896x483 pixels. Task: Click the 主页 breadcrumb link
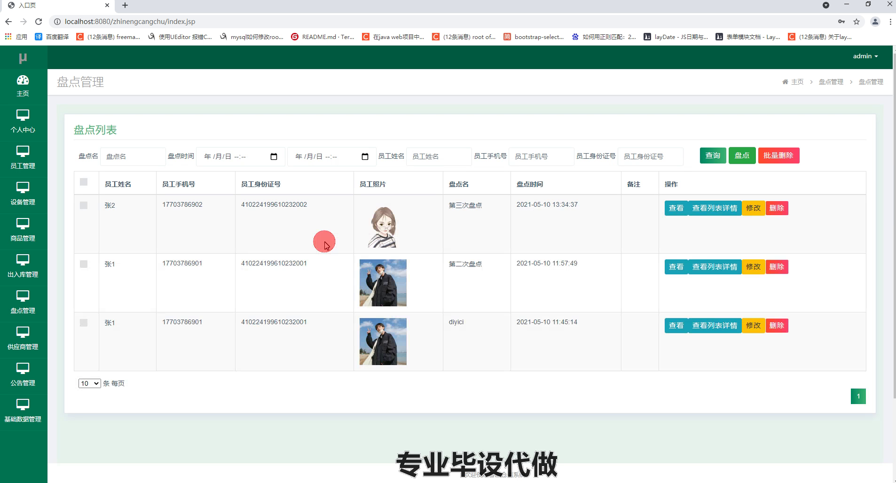tap(797, 82)
